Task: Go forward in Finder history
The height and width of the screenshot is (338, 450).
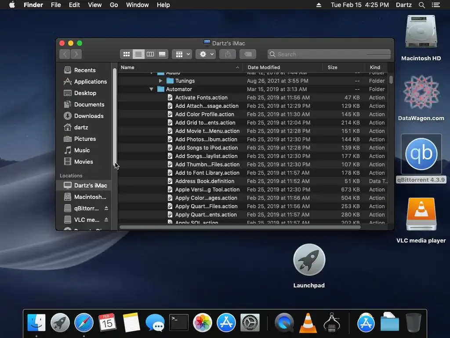Action: [x=76, y=54]
